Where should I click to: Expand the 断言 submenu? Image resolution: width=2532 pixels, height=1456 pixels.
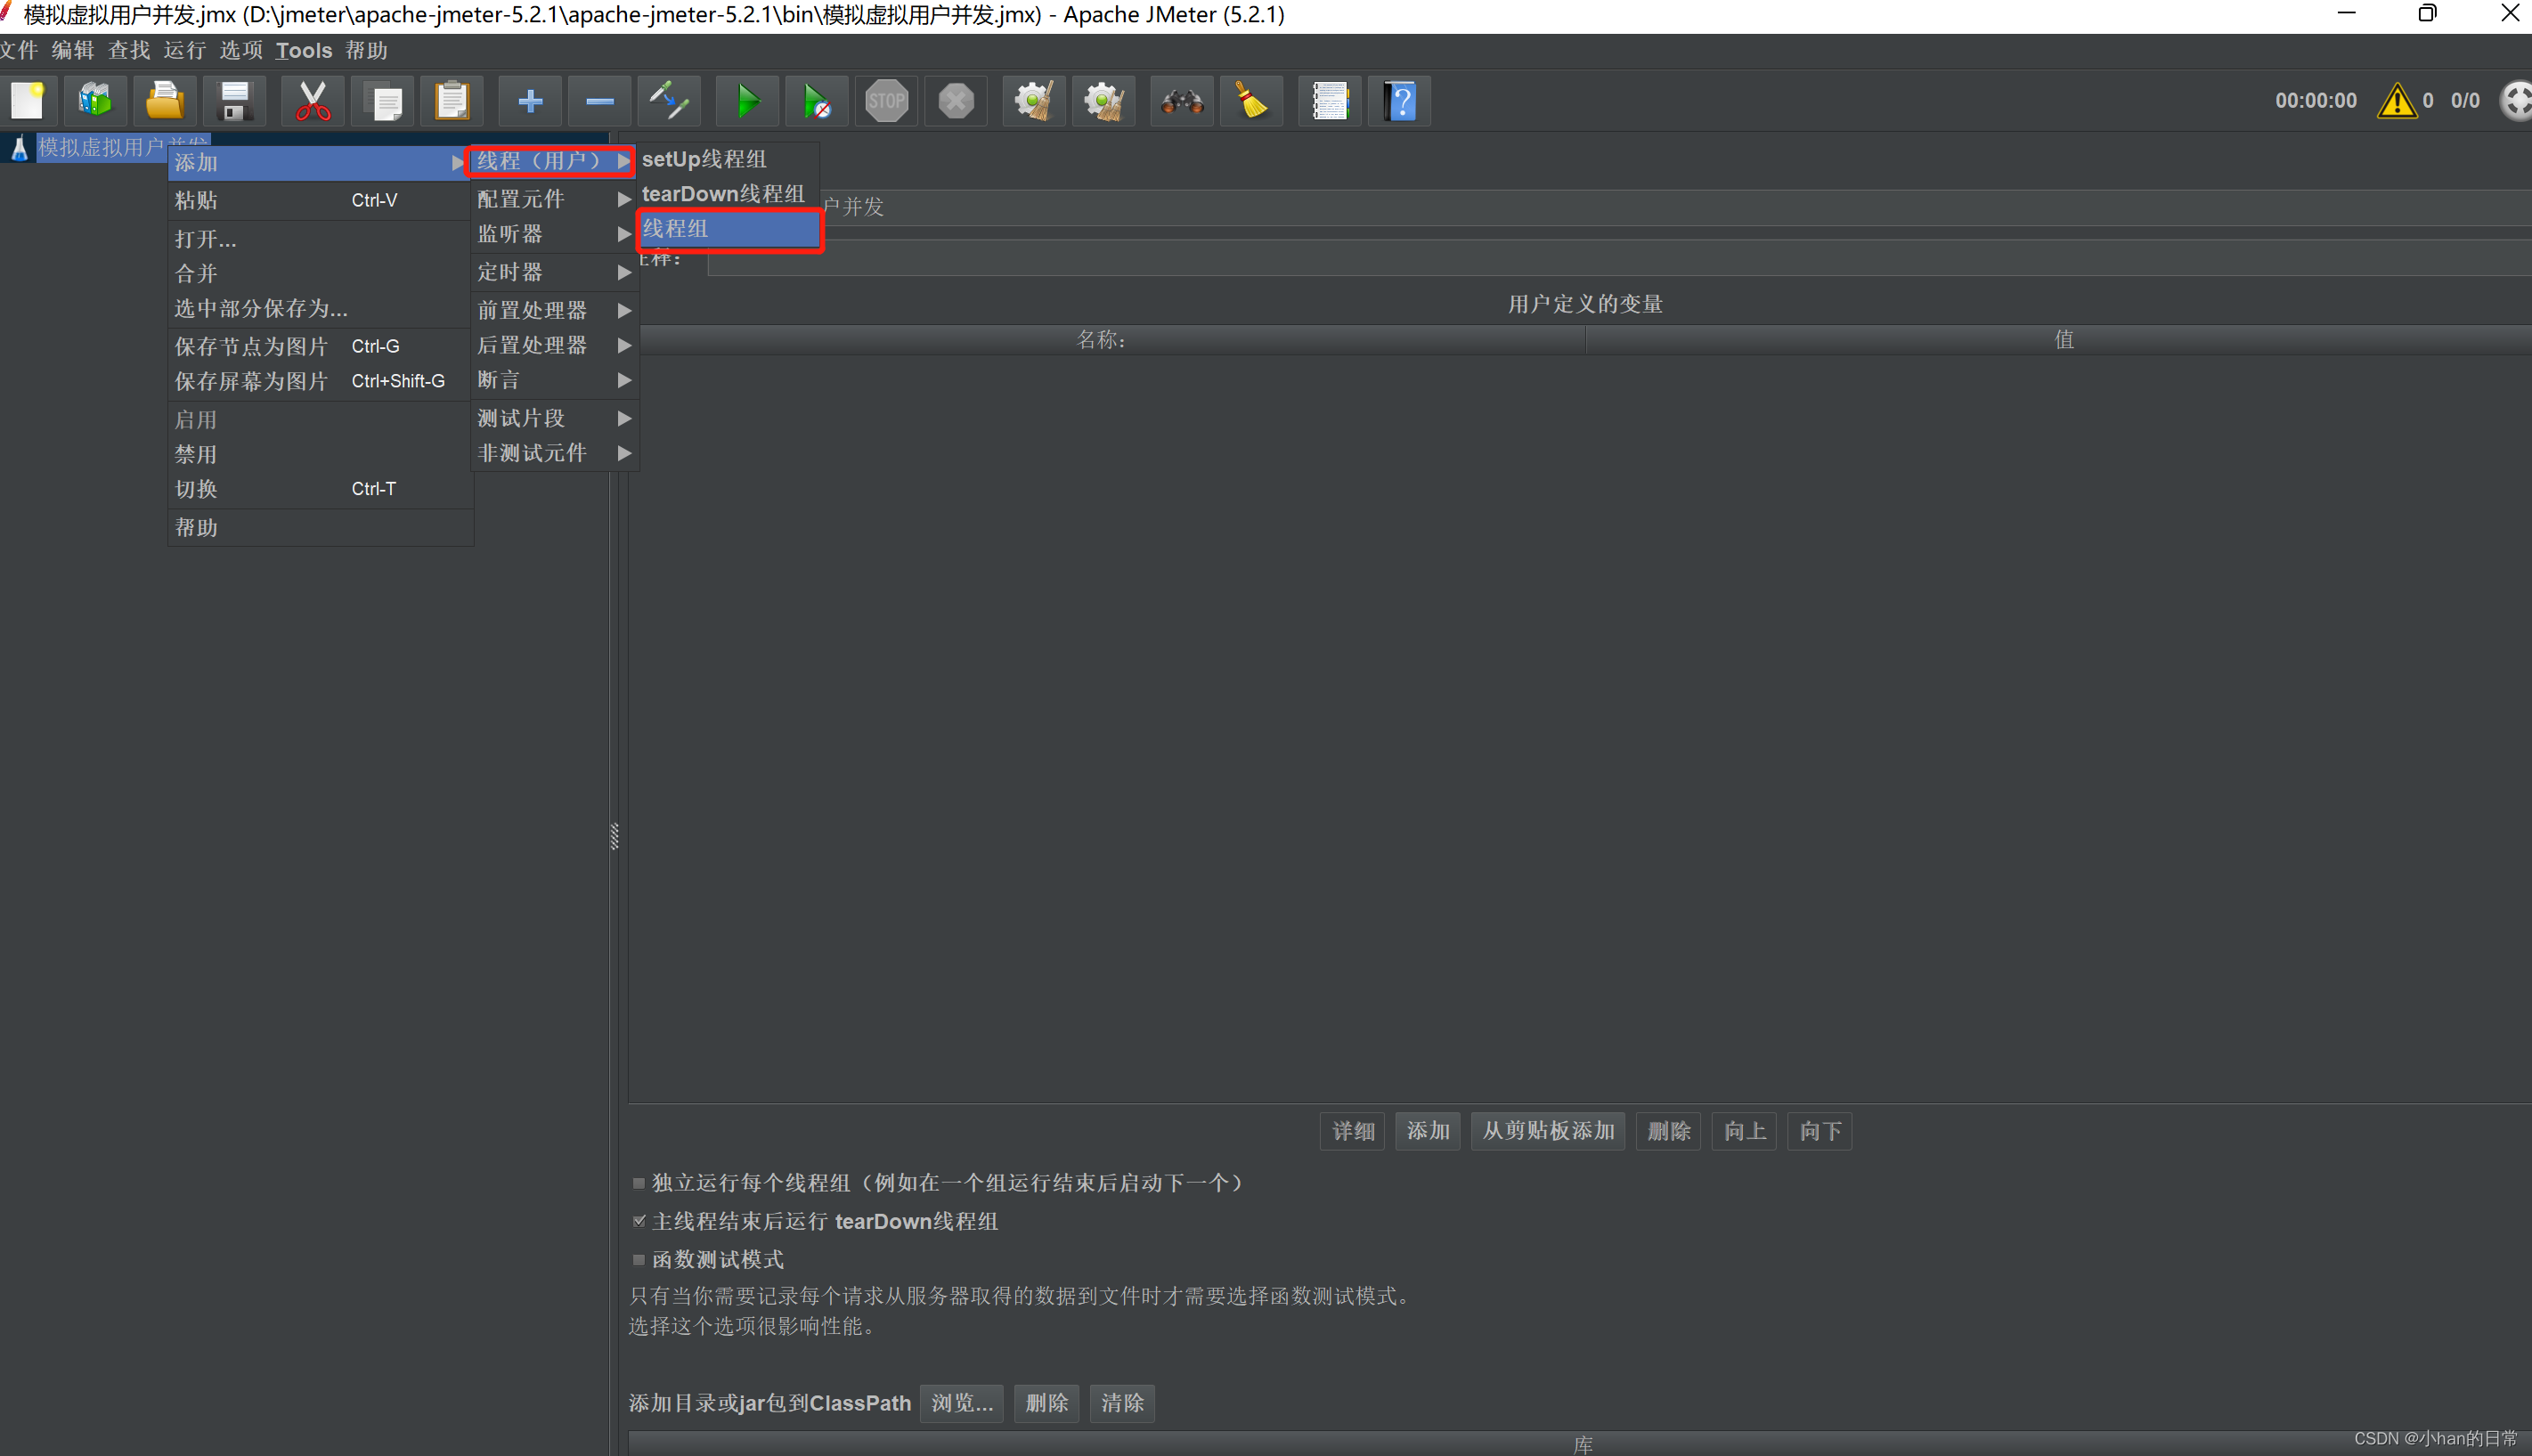click(553, 380)
